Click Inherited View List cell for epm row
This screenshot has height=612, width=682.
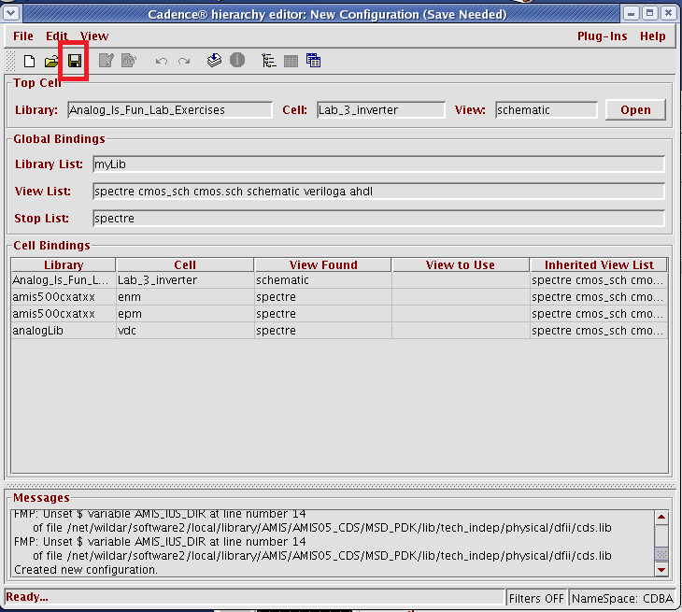click(599, 314)
